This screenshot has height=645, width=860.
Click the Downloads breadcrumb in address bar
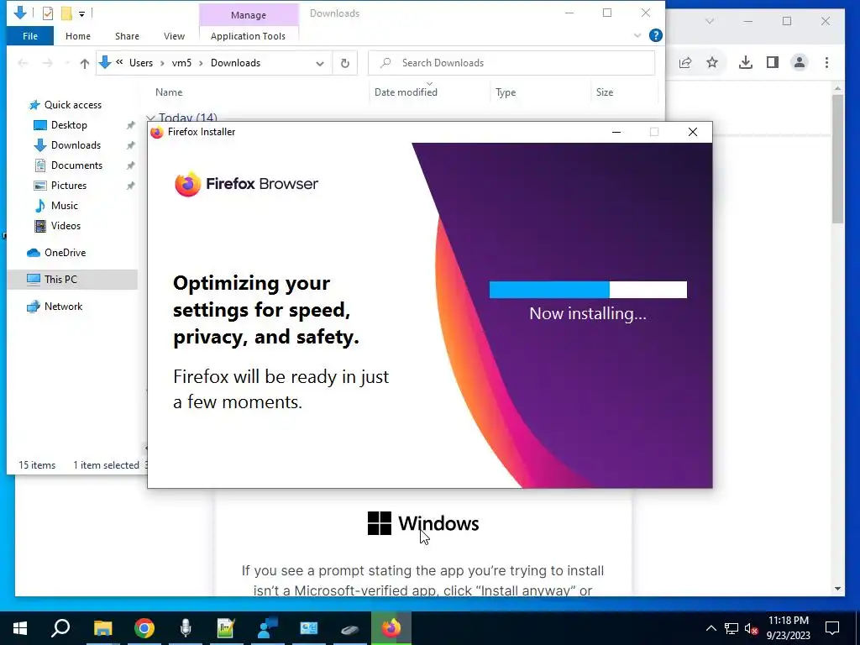[235, 63]
